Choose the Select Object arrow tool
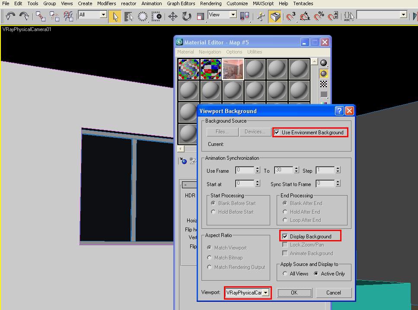The width and height of the screenshot is (418, 310). 115,16
